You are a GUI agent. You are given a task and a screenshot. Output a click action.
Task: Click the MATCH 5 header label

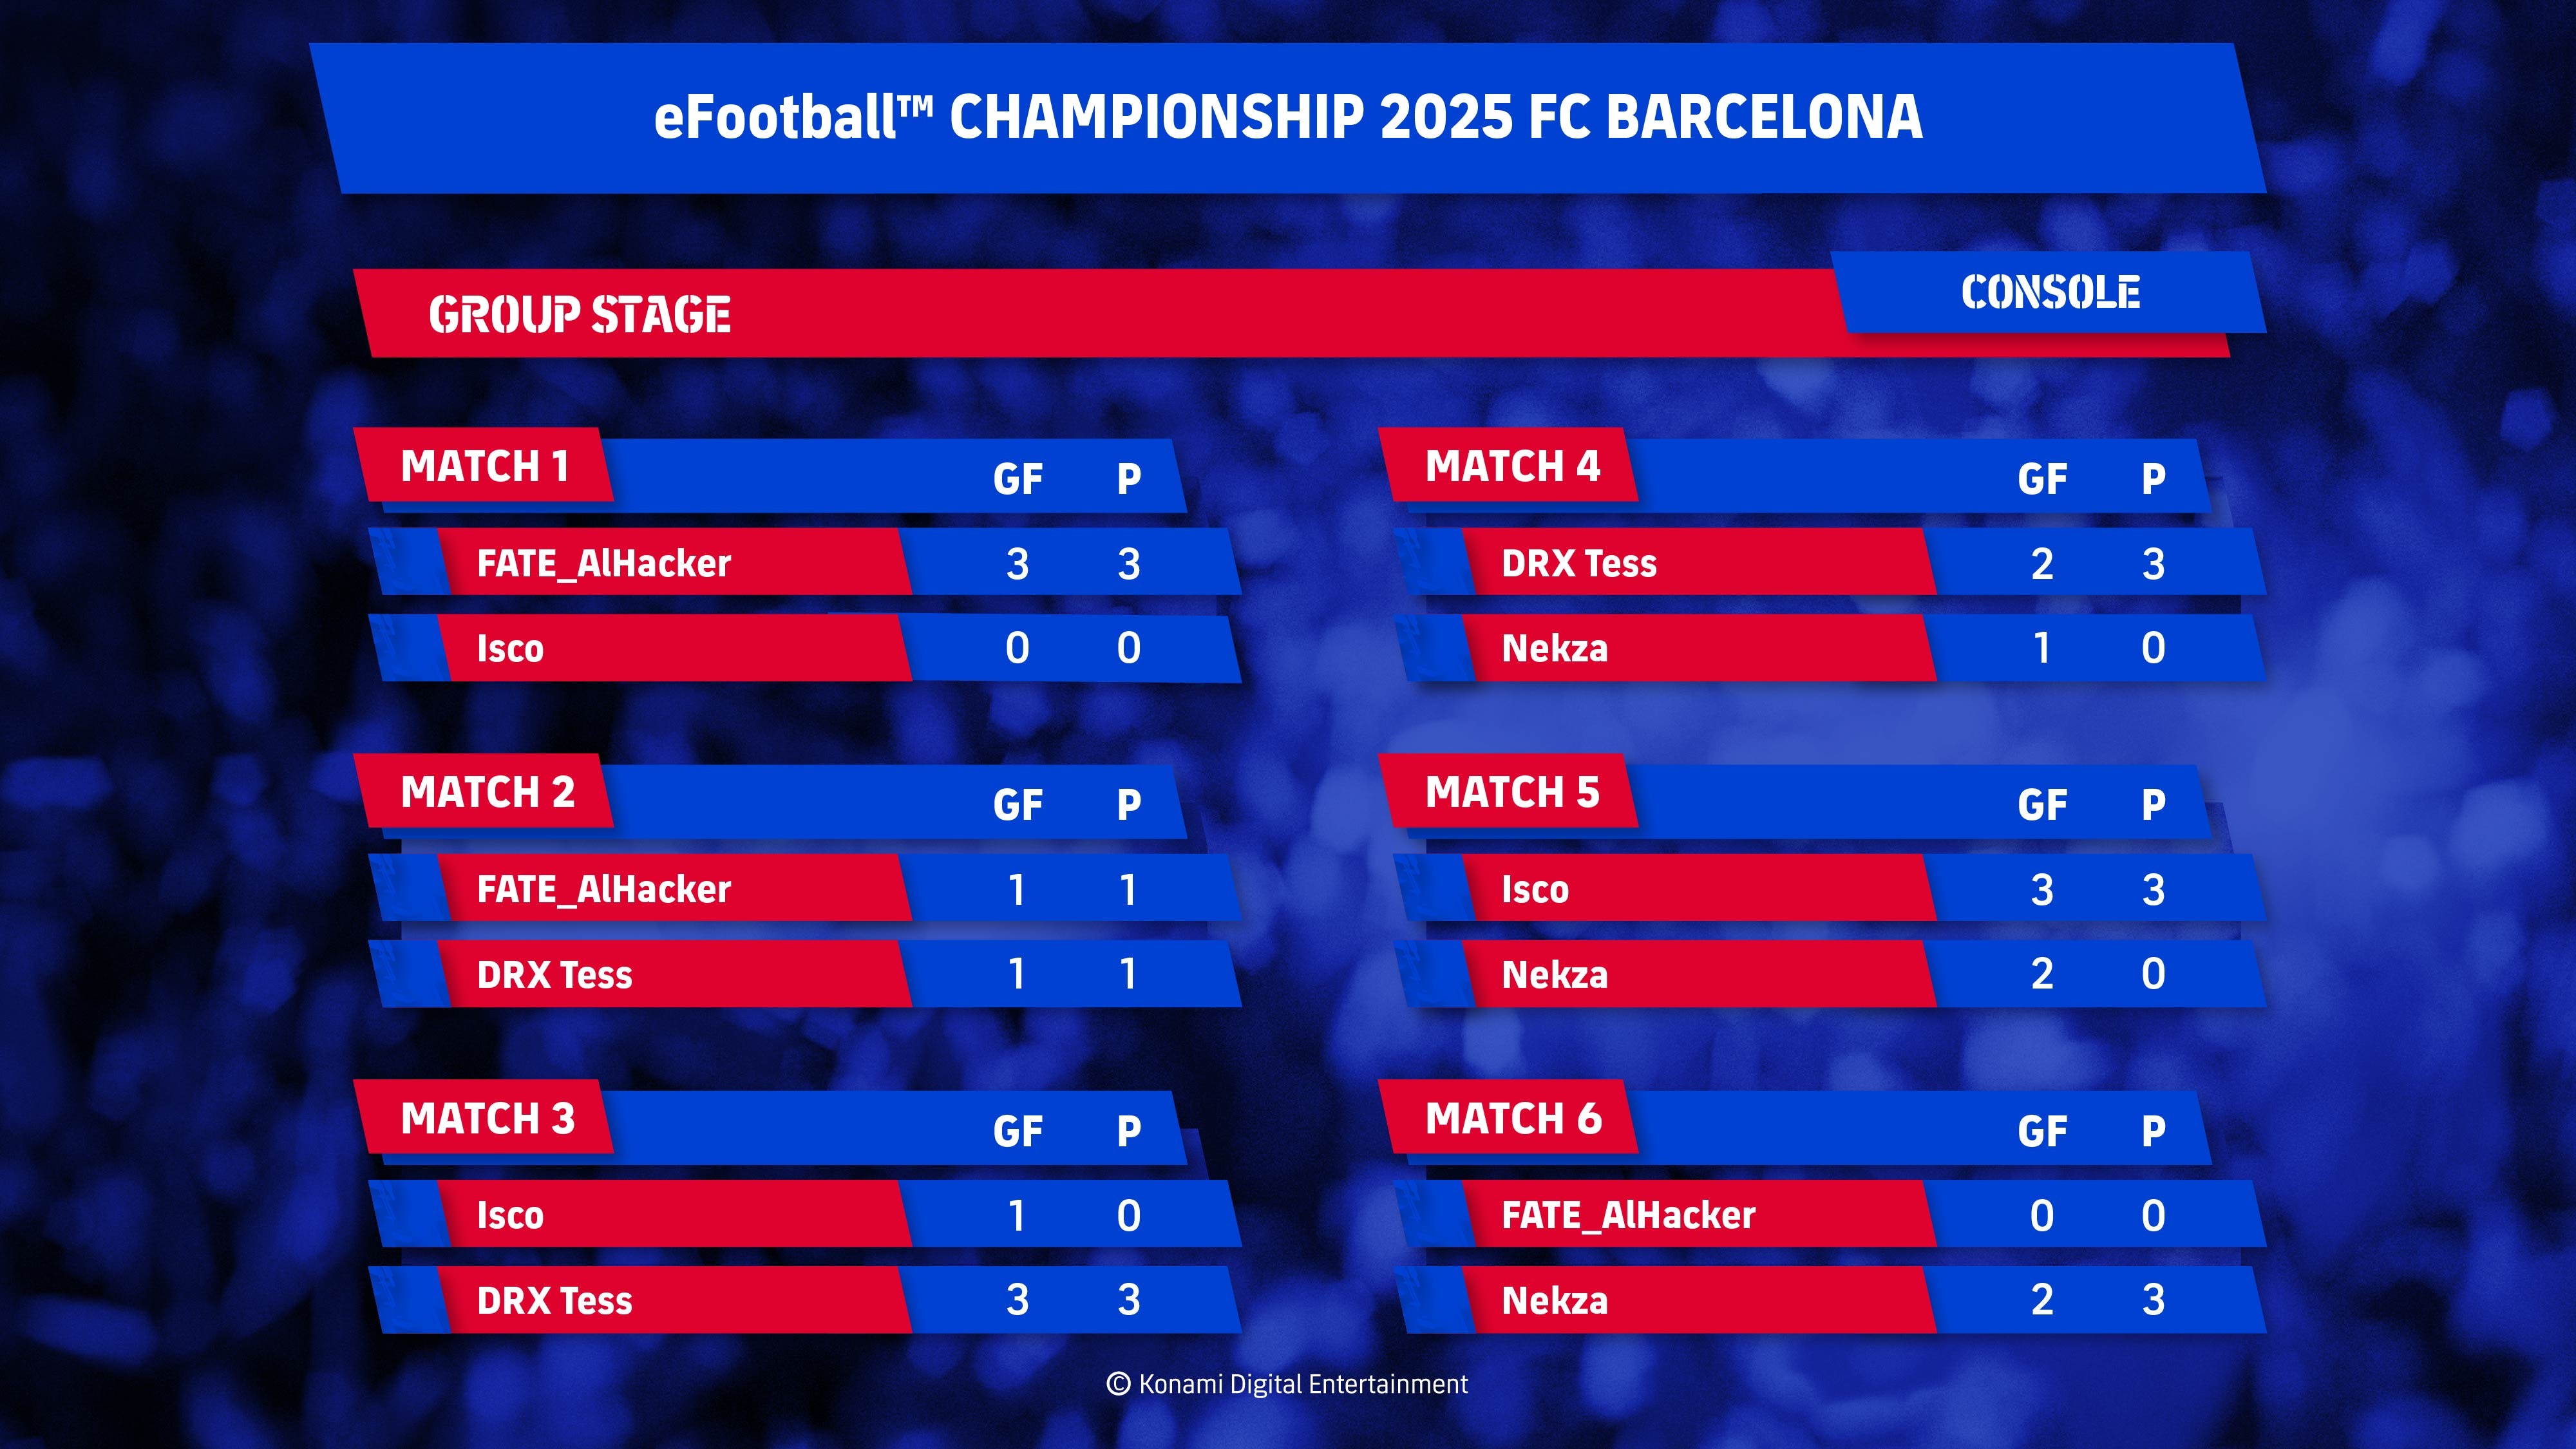click(1512, 792)
